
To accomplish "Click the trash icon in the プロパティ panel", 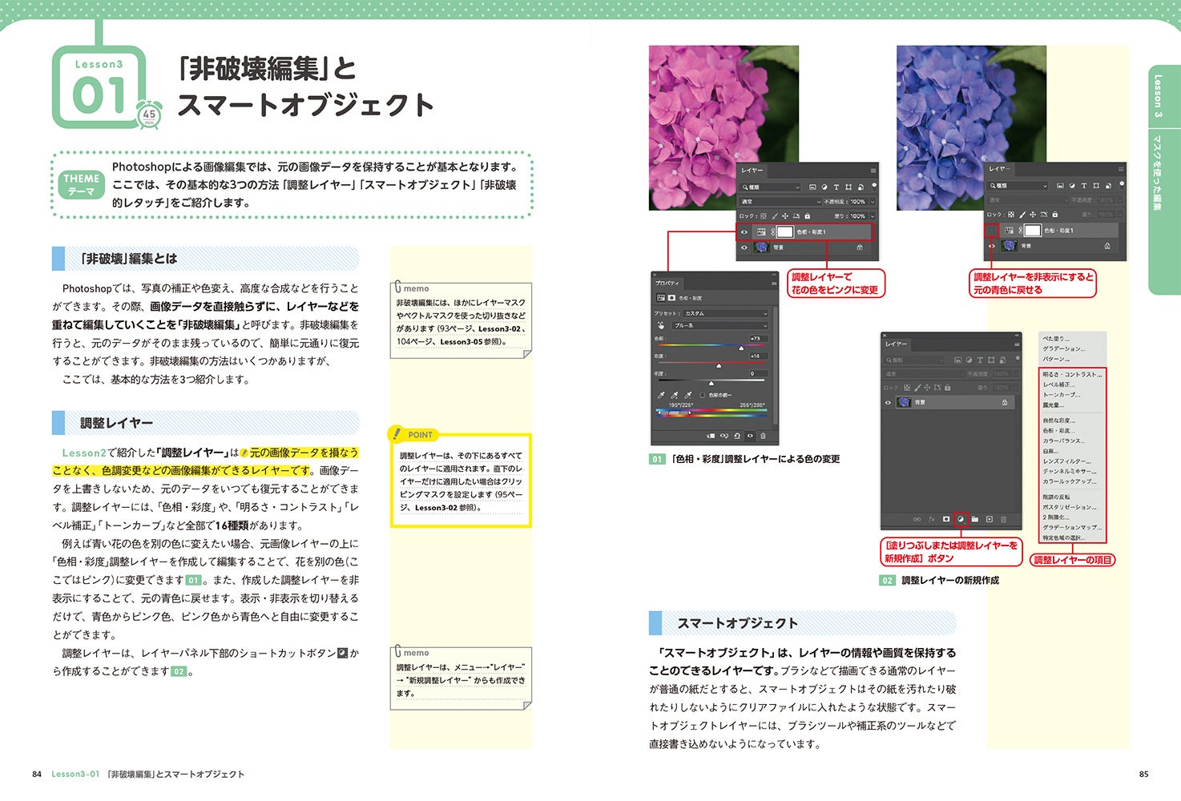I will pos(763,437).
